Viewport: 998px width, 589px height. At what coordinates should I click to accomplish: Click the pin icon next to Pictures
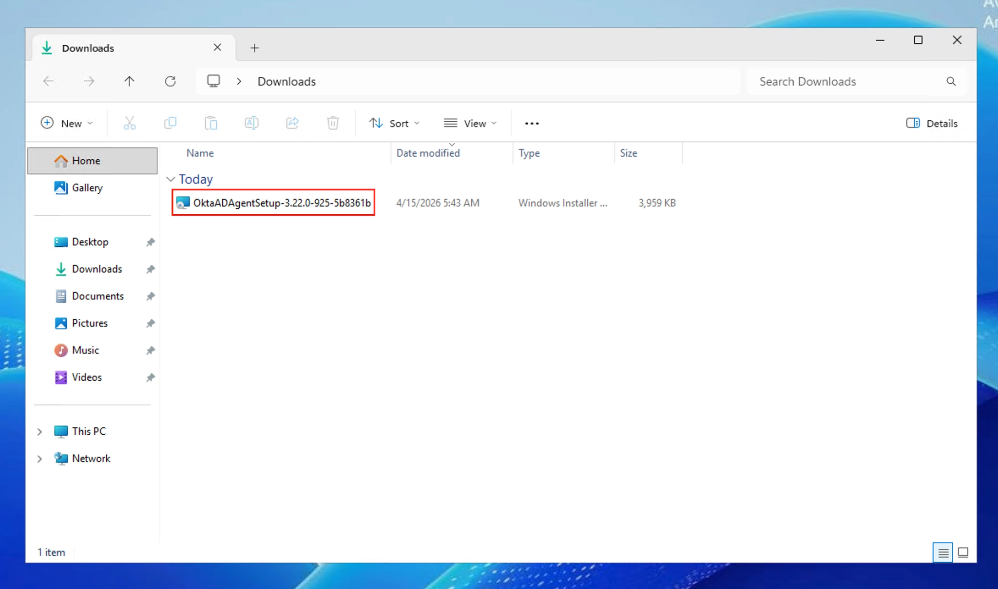151,323
